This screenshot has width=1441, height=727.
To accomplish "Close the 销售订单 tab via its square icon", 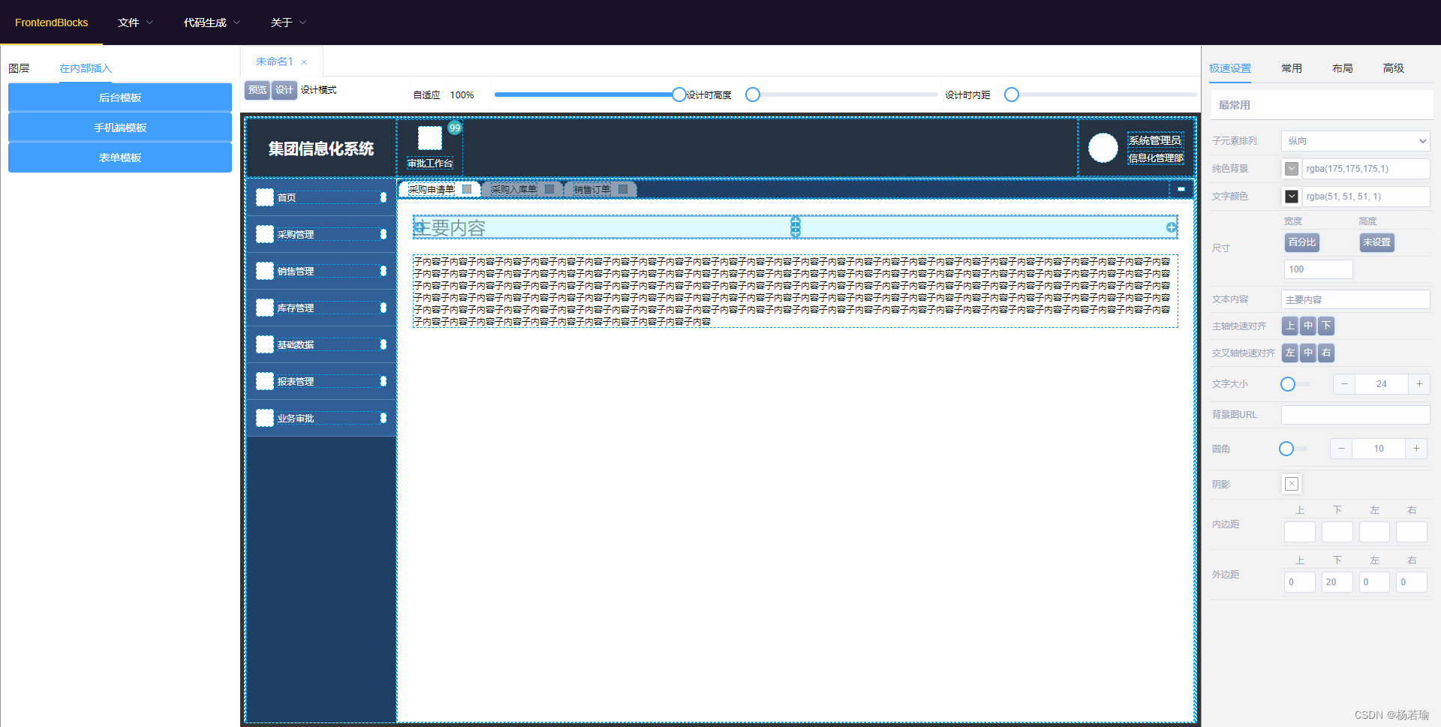I will [623, 189].
